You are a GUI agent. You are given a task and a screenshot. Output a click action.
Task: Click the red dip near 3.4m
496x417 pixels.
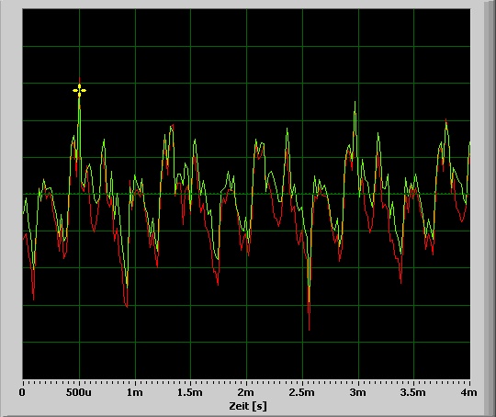(x=400, y=280)
